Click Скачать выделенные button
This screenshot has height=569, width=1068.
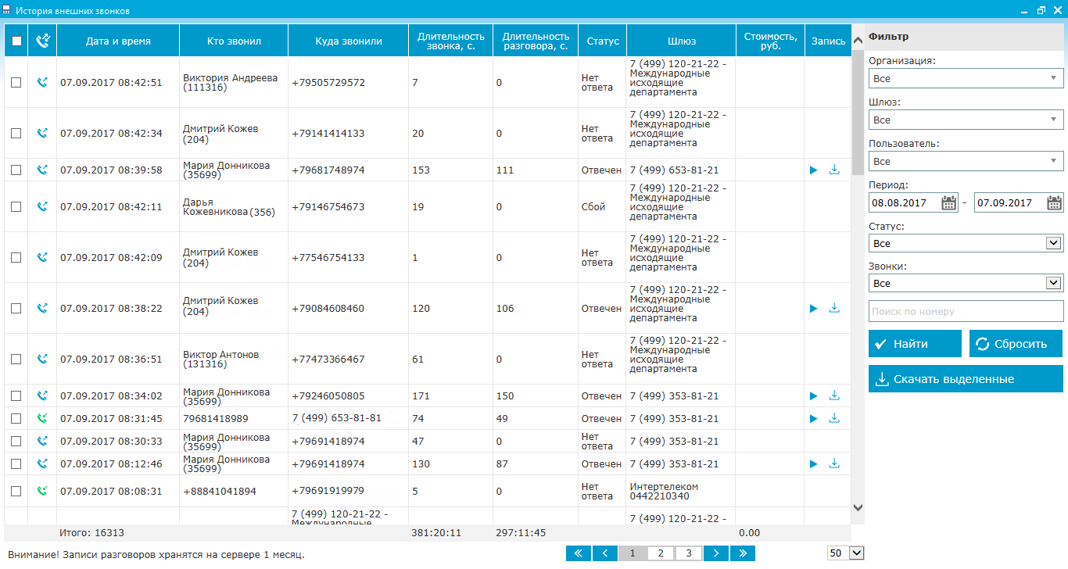click(966, 378)
